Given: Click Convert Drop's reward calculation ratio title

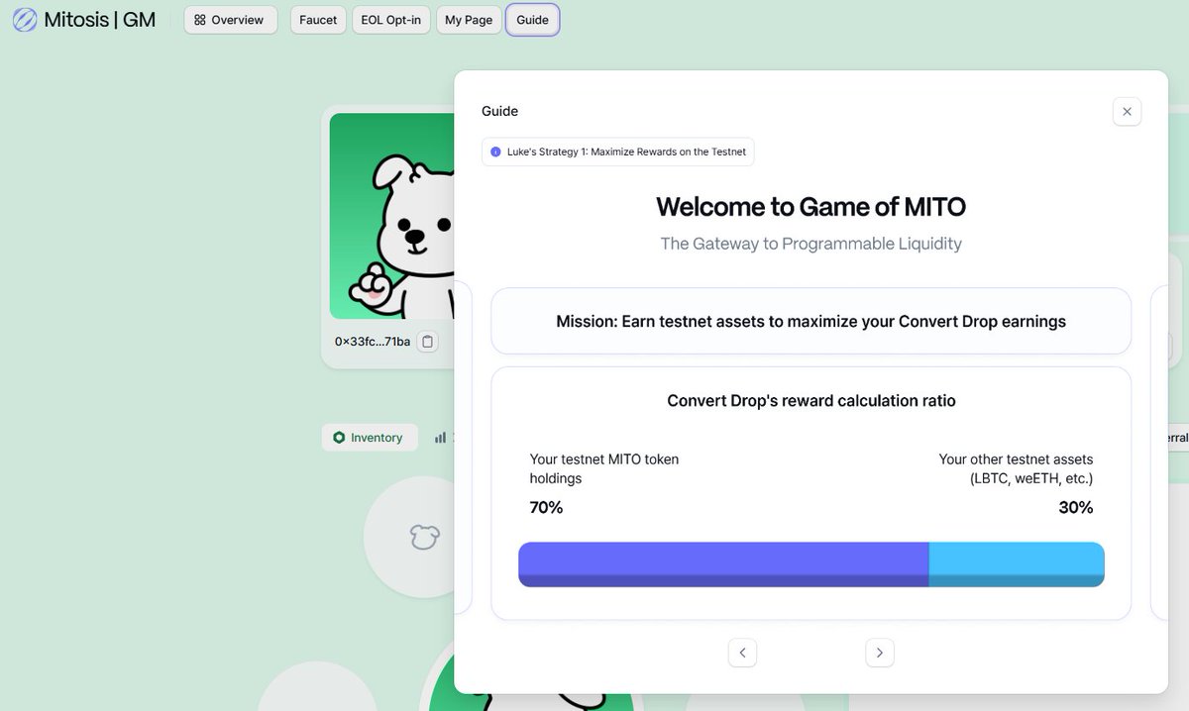Looking at the screenshot, I should pos(811,401).
